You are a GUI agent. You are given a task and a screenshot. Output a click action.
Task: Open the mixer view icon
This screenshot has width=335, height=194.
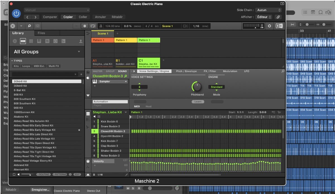(37, 26)
